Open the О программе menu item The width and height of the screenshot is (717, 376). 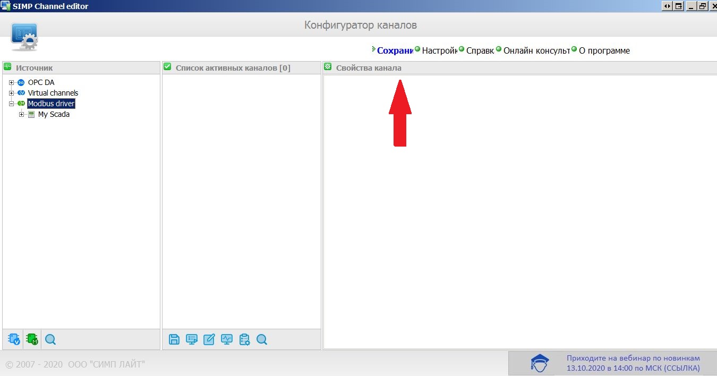pos(604,51)
